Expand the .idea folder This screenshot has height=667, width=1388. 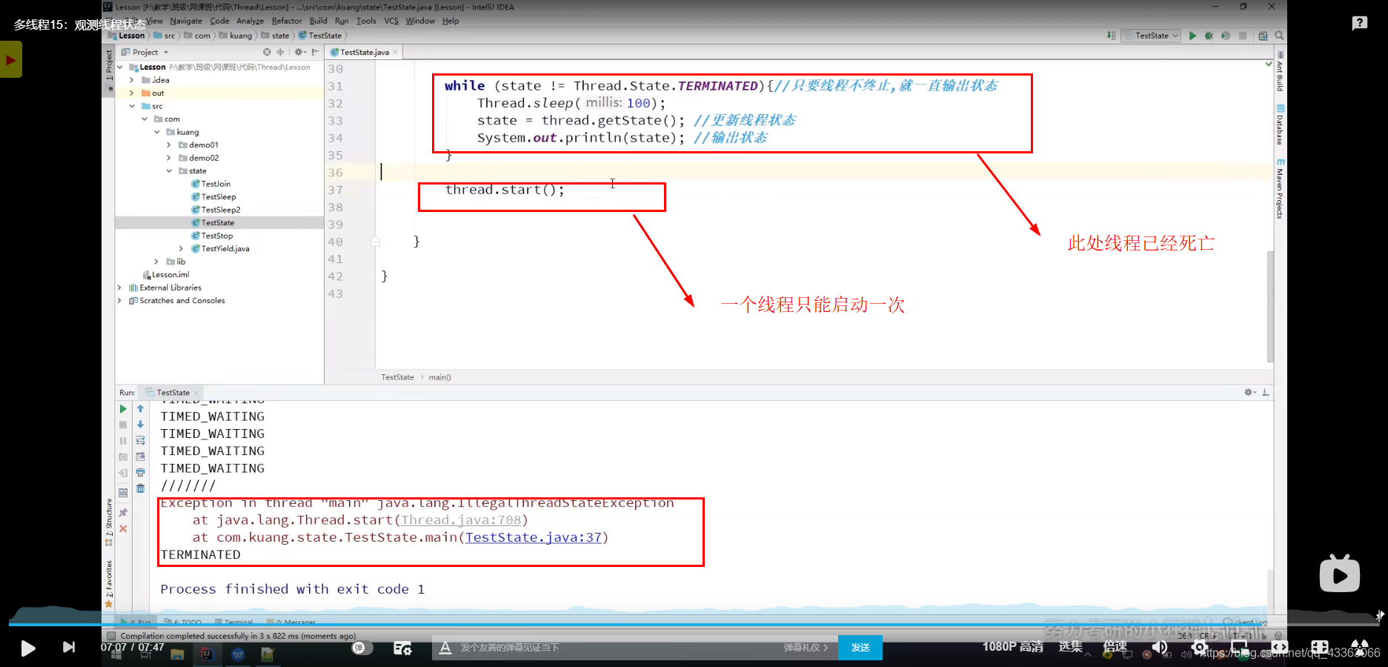pos(132,80)
